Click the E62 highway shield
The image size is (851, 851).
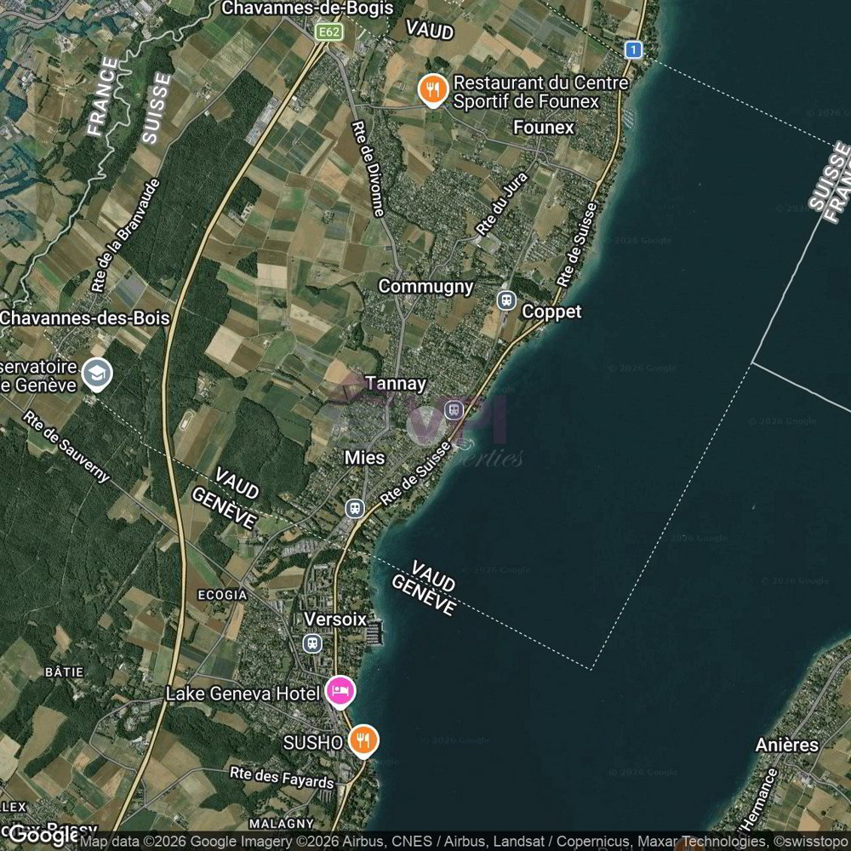tap(328, 32)
